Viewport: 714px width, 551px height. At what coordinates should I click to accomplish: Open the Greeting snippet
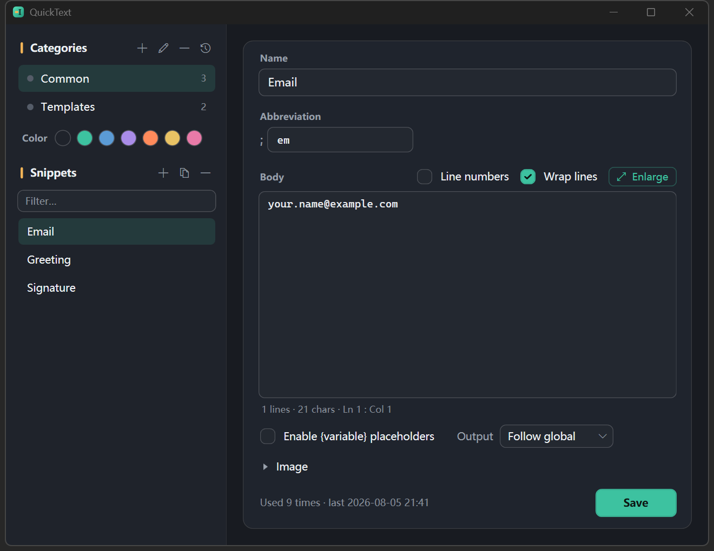[117, 260]
